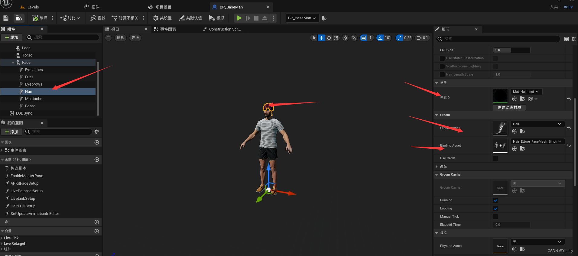The image size is (578, 256).
Task: Open viewport hamburger options menu
Action: pos(109,38)
